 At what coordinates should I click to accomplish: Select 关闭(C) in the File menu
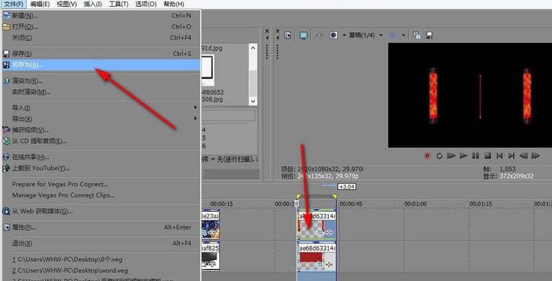(x=101, y=37)
